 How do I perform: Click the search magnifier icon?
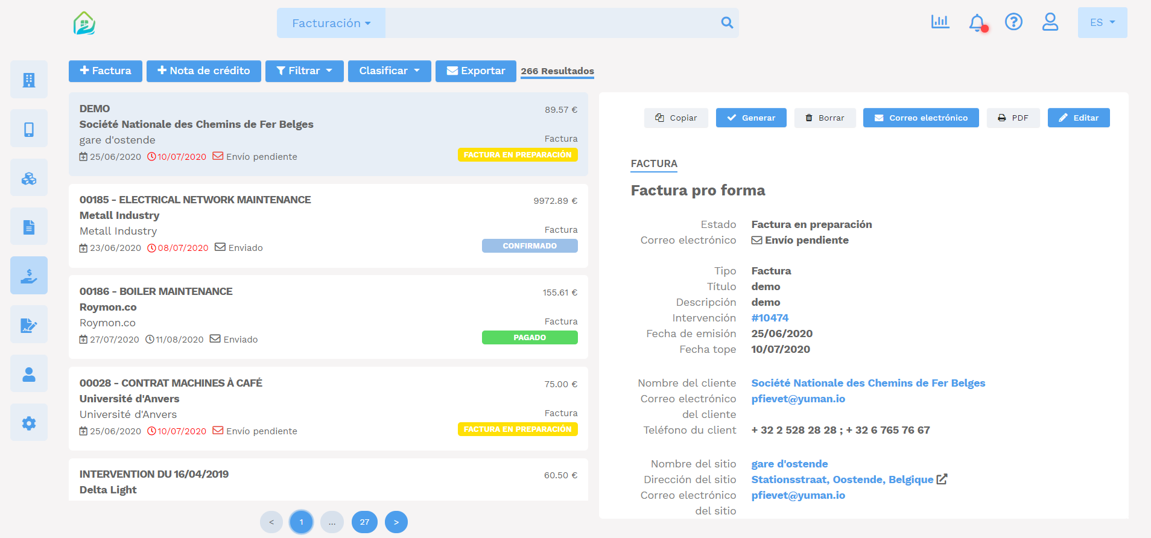727,23
